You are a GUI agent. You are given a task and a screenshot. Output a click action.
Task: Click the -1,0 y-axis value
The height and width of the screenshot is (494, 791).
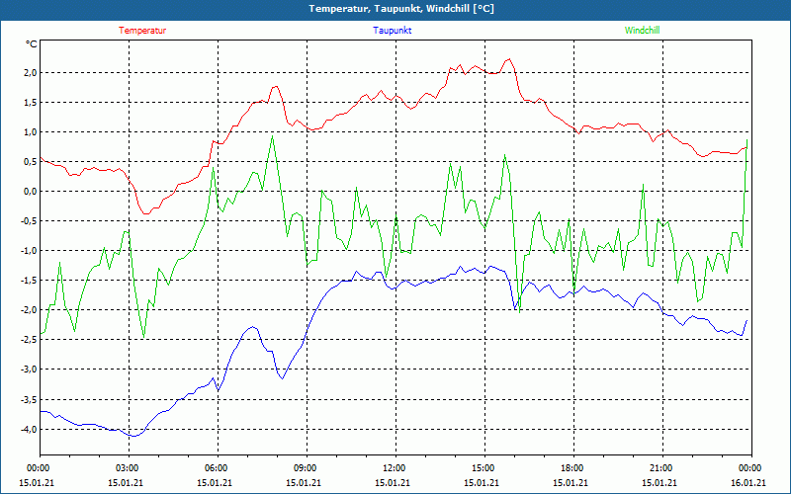coord(29,251)
